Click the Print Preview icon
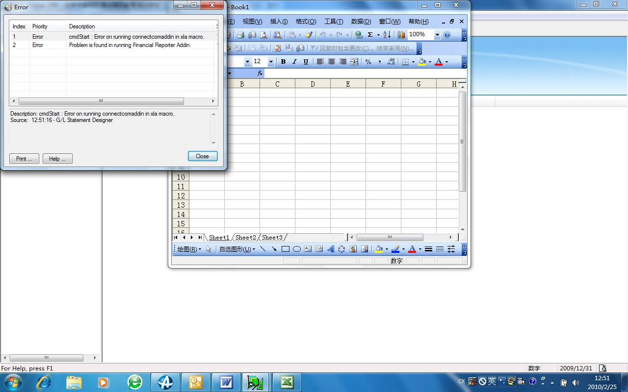Viewport: 628px width, 392px height. coord(263,35)
